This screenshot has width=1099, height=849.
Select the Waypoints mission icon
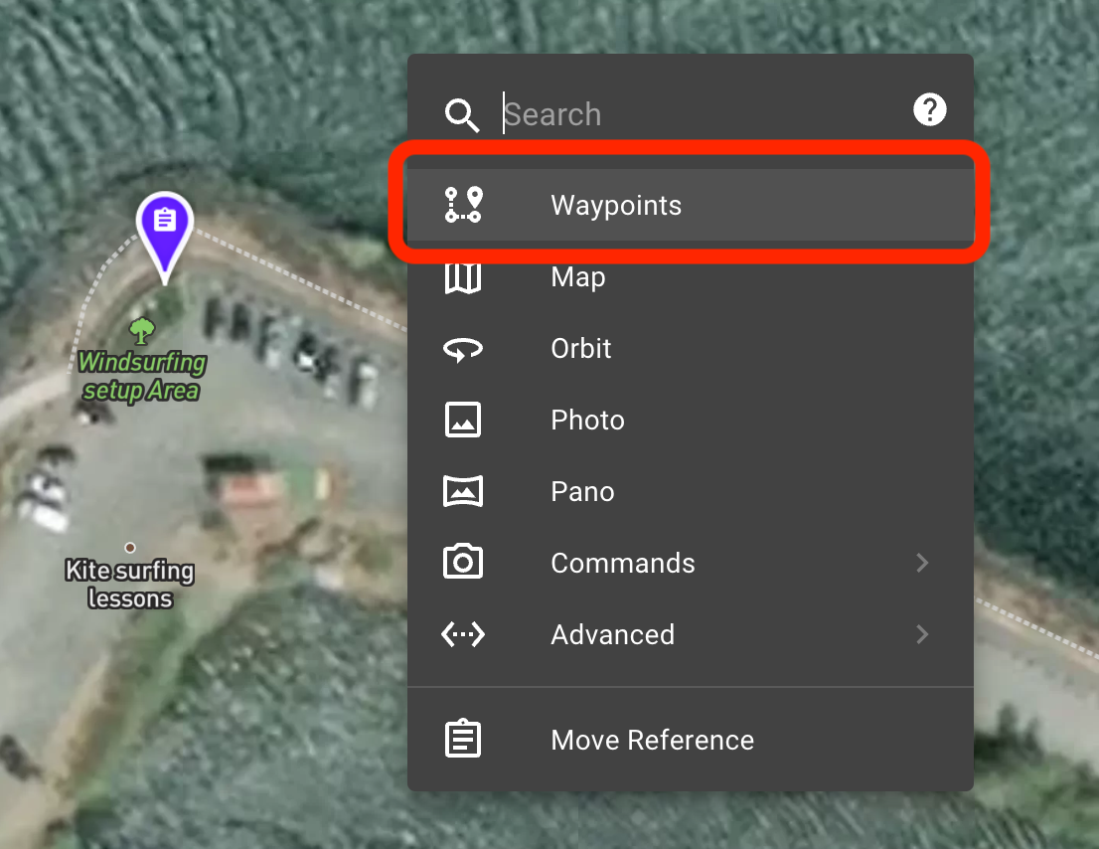(x=462, y=205)
